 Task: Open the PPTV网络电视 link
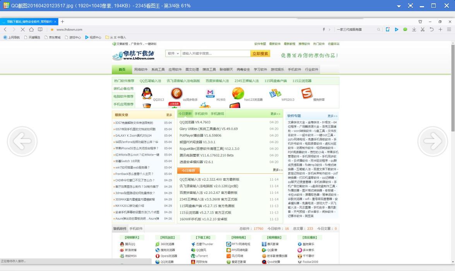pos(238,244)
